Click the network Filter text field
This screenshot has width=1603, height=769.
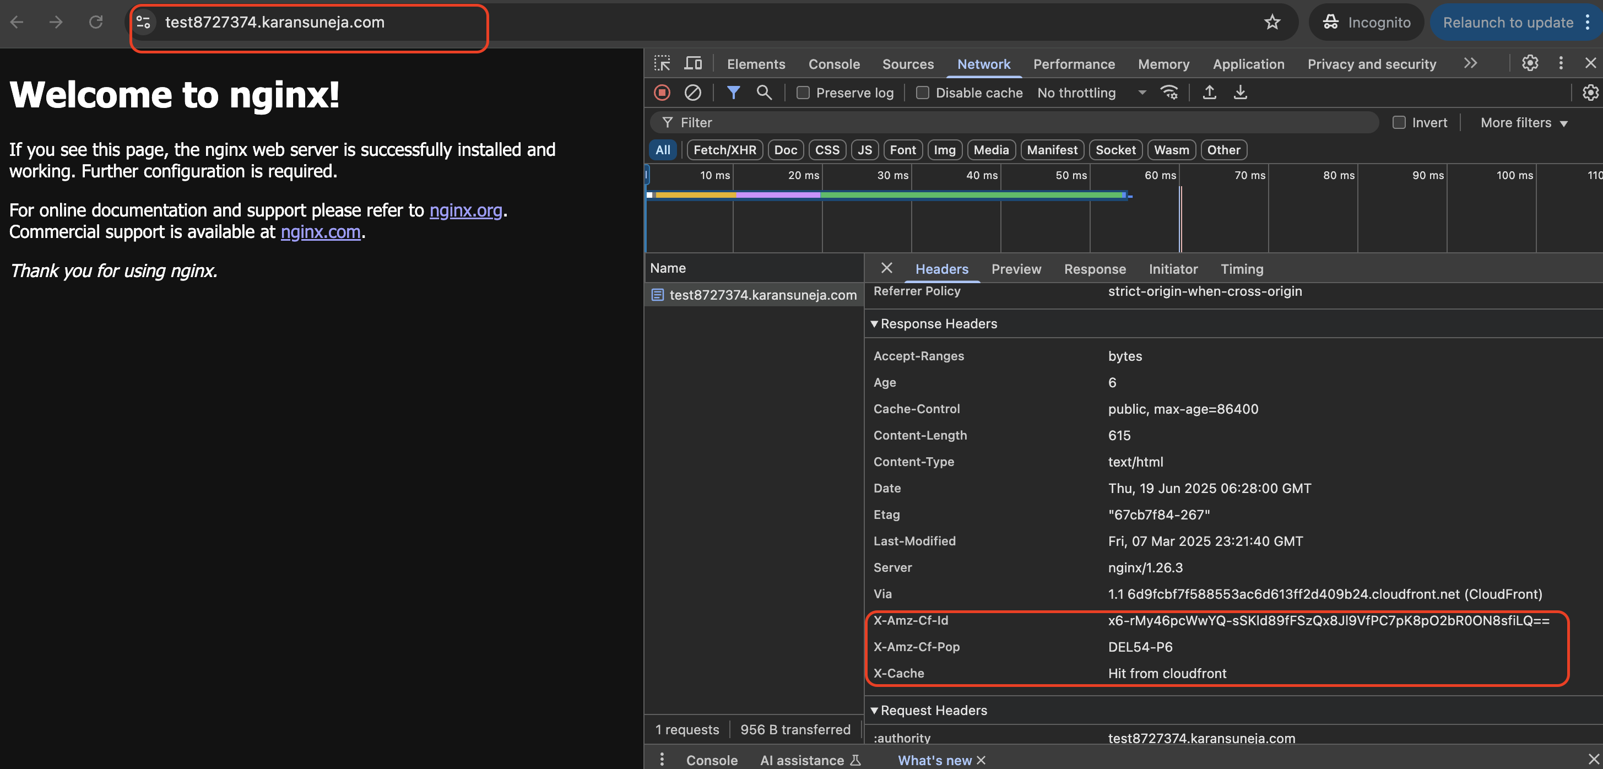tap(1014, 123)
